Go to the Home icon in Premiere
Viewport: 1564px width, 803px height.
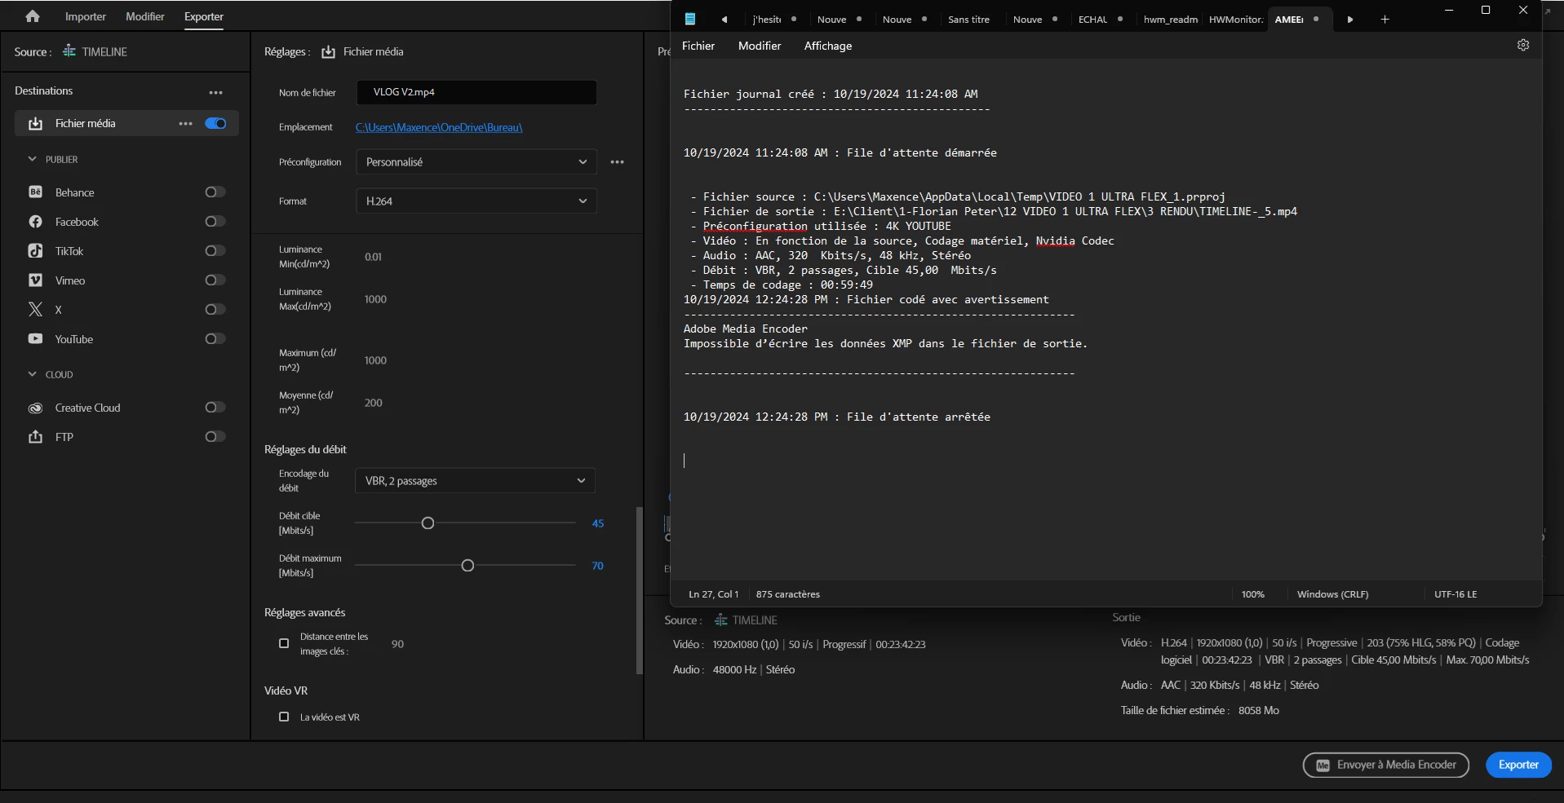(x=33, y=16)
